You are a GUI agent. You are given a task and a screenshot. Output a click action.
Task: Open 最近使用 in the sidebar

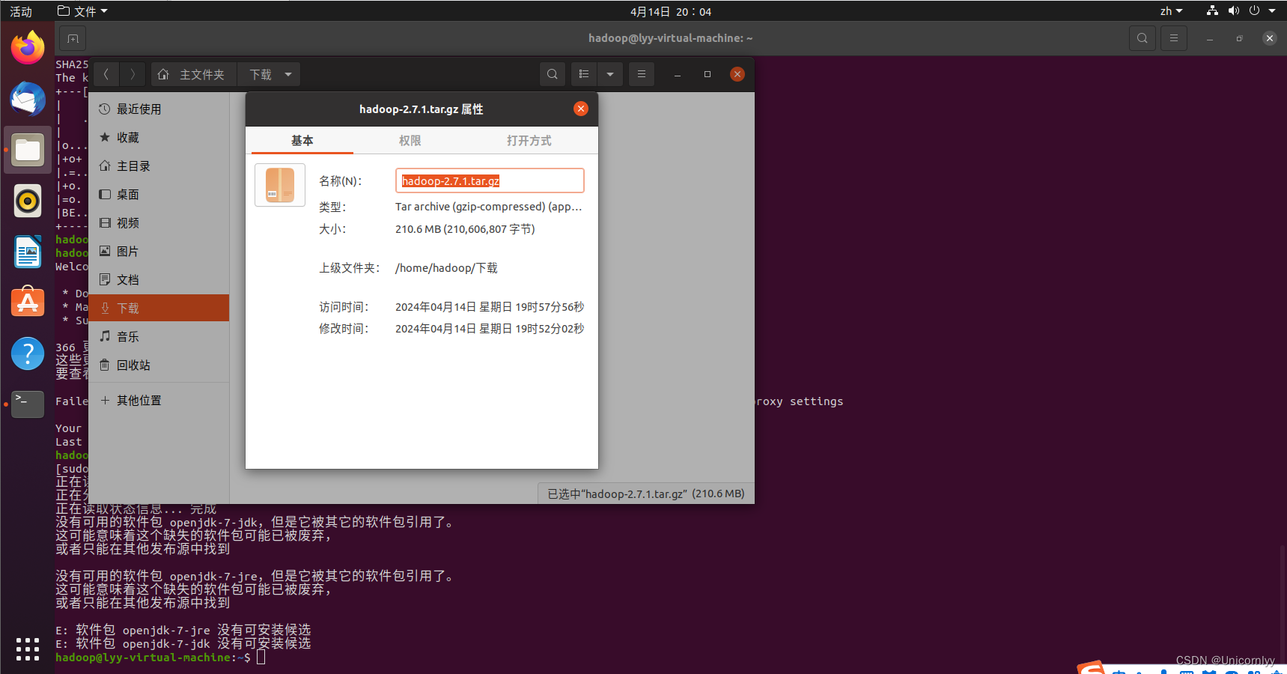(x=159, y=109)
